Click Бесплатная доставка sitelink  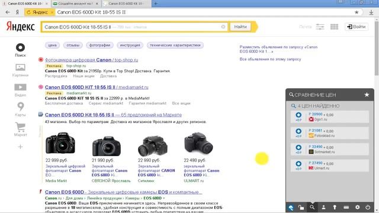click(64, 104)
